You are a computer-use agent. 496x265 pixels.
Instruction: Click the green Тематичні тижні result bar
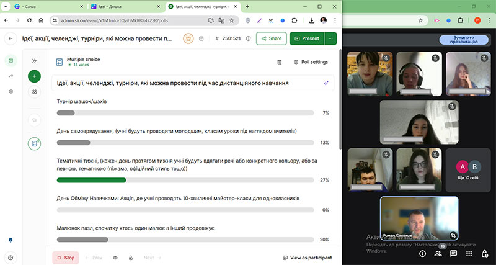[x=91, y=180]
